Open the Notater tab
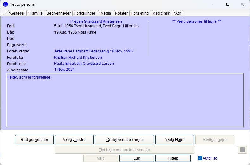250x165 pixels. (121, 13)
